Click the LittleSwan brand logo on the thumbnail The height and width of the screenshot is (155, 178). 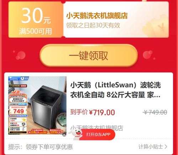click(14, 78)
